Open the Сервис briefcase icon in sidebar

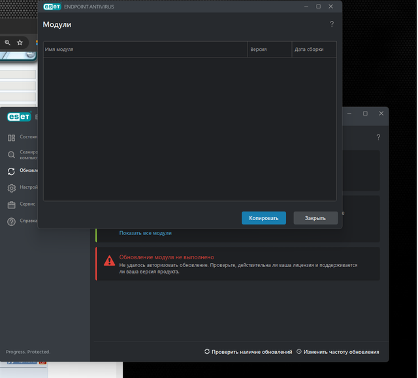(x=11, y=205)
